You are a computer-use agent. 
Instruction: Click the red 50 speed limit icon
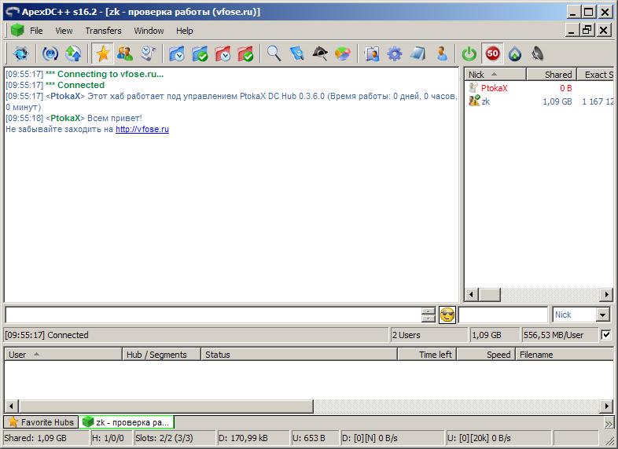click(x=492, y=53)
